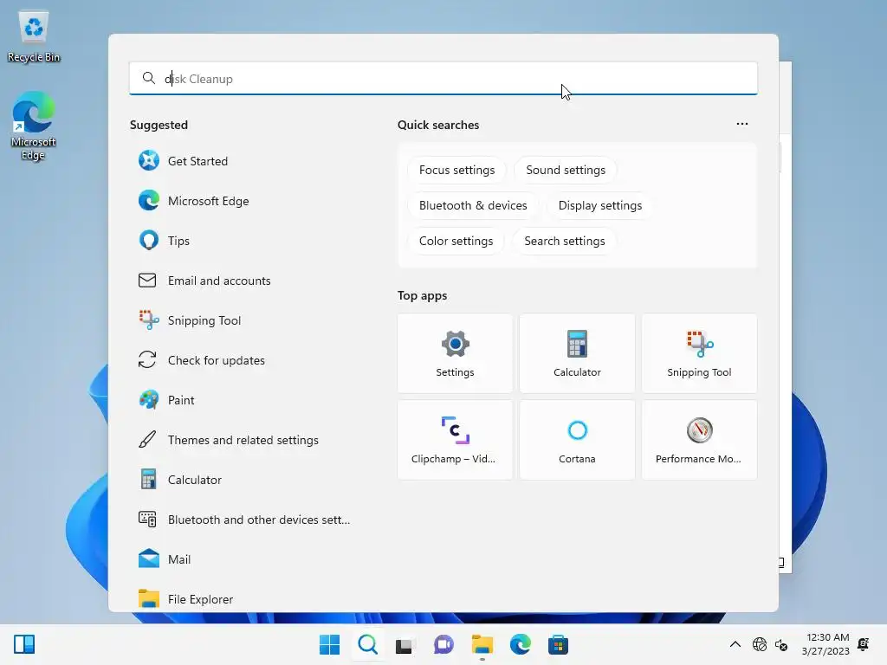Select the Recycle Bin desktop icon
887x665 pixels.
[x=34, y=36]
